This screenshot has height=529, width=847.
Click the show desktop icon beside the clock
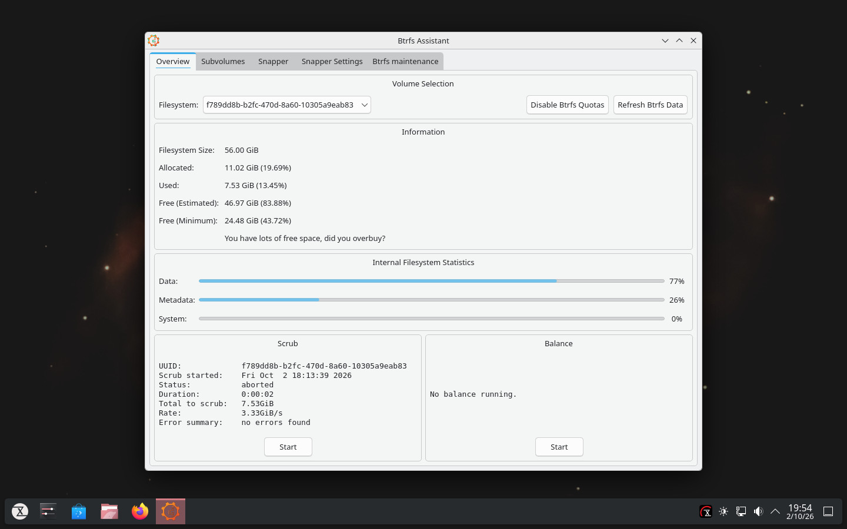pyautogui.click(x=828, y=511)
